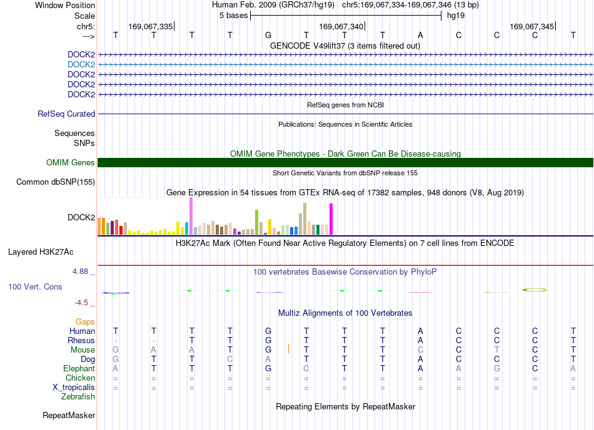Click the Layered H3K27Ac track label

pyautogui.click(x=41, y=252)
